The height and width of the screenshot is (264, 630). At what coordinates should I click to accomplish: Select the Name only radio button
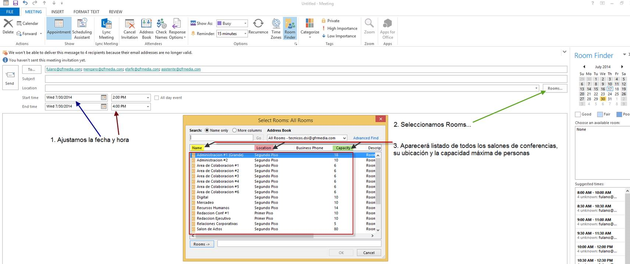point(207,130)
